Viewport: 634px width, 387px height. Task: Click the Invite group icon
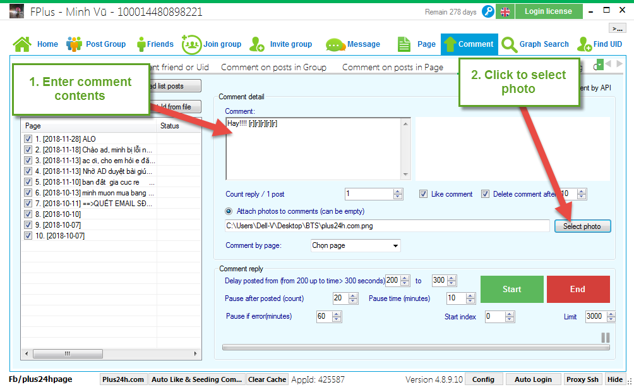point(257,44)
